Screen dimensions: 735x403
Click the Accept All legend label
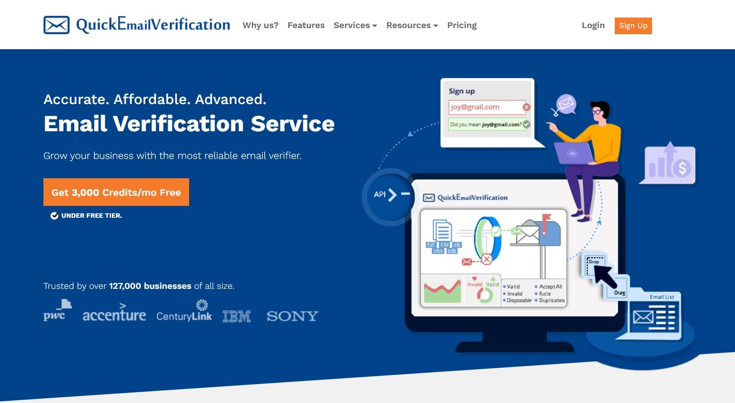[x=550, y=287]
